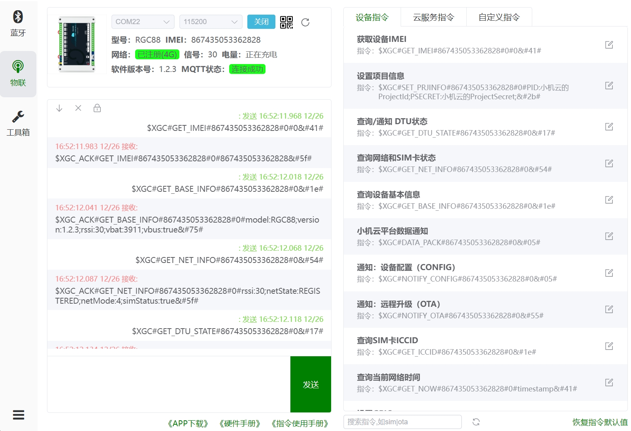Toggle the log scroll lock icon

(97, 108)
